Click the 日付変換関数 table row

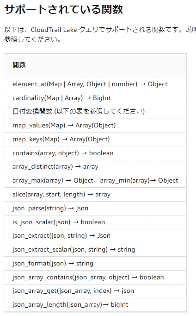pos(95,112)
